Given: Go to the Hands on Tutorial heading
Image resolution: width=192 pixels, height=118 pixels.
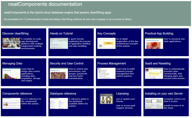Looking at the screenshot, I should [x=61, y=33].
